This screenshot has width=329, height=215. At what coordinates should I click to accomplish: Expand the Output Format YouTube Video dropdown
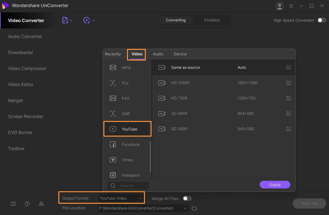point(140,198)
